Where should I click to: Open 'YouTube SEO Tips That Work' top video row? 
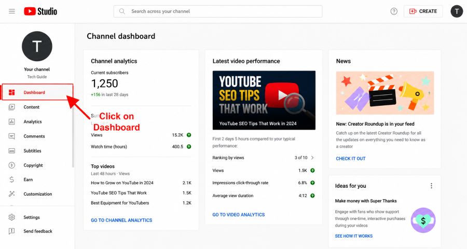[119, 193]
